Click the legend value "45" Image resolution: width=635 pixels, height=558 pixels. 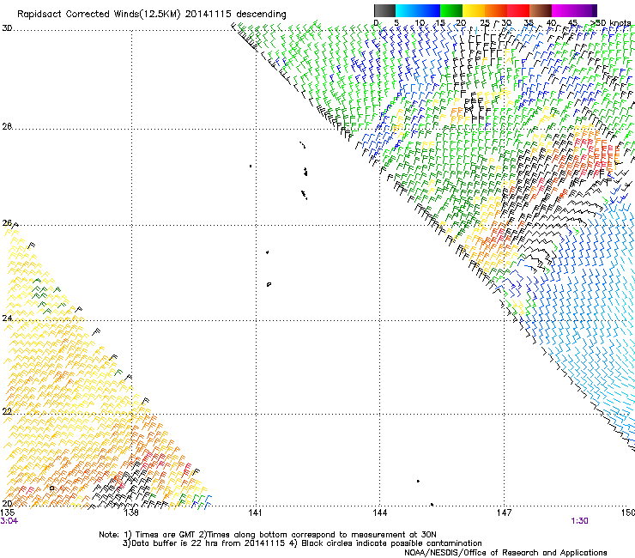572,22
